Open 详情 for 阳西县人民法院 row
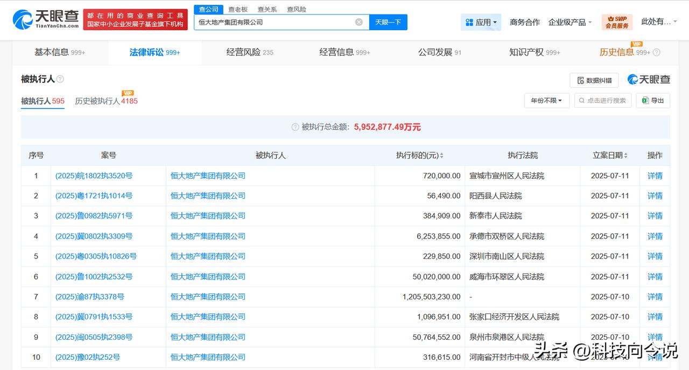 coord(655,196)
